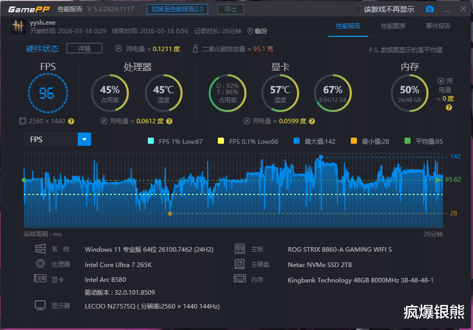Click the CPU 45℃ temperature gauge

[163, 93]
